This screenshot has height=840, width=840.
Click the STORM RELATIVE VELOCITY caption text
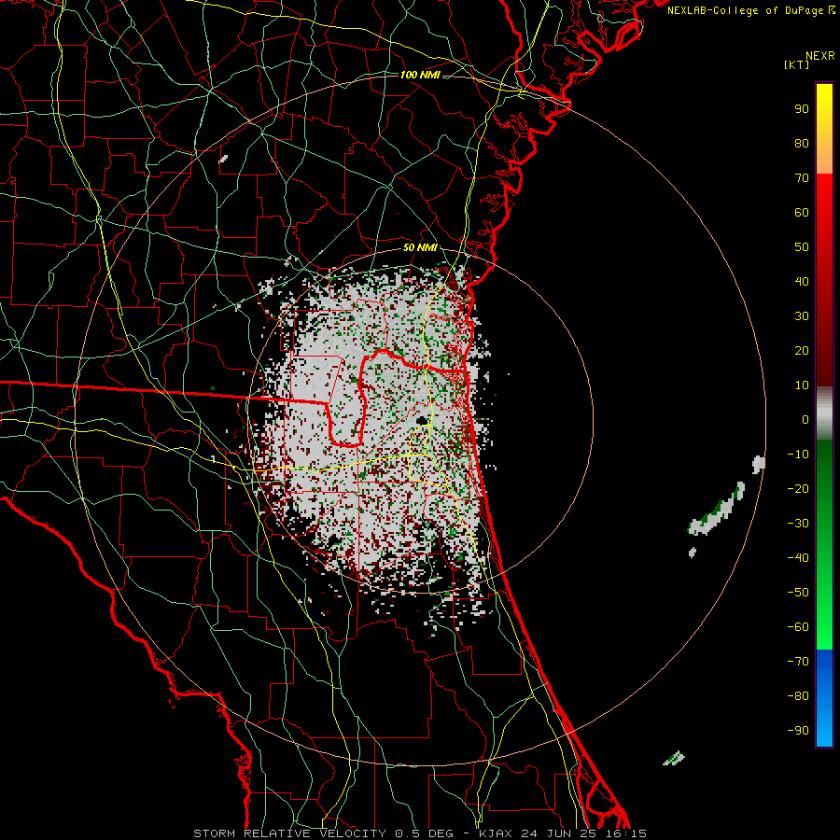289,833
